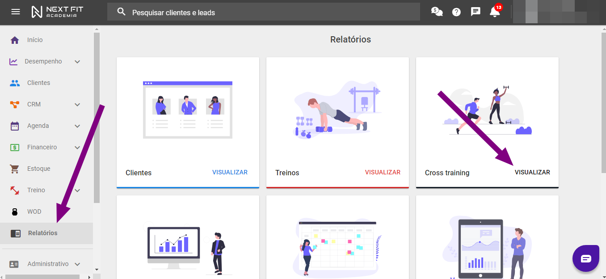This screenshot has height=279, width=606.
Task: Select Relatórios in the sidebar
Action: [x=46, y=233]
